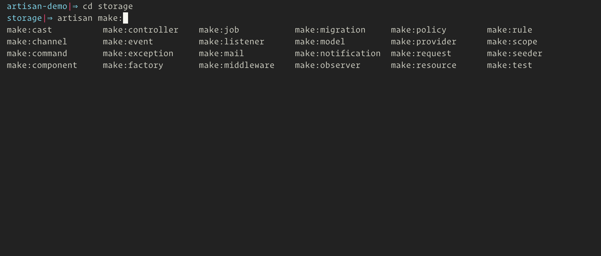Pick the make:job suggestion
Screen dimensions: 601x256
click(219, 30)
